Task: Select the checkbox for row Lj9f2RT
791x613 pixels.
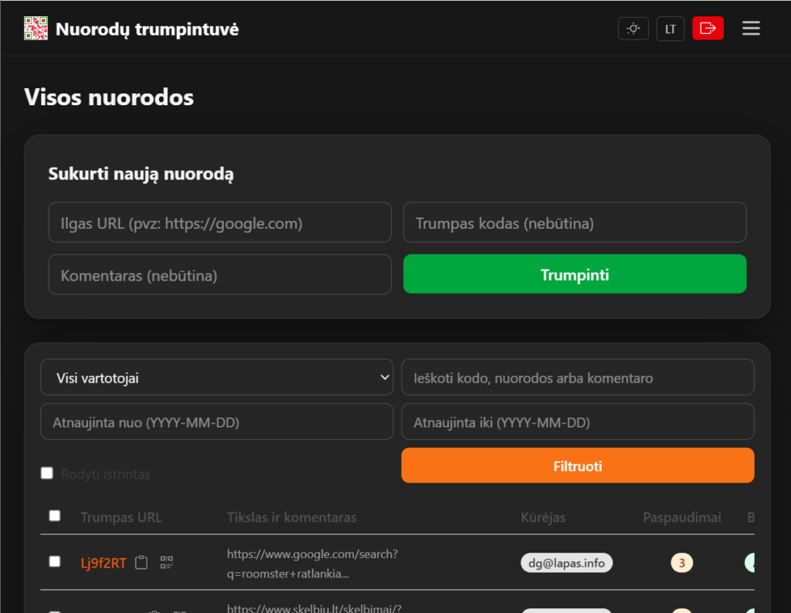Action: tap(55, 561)
